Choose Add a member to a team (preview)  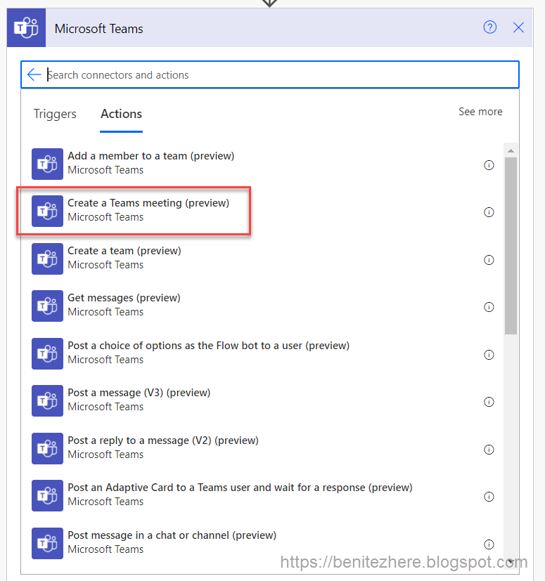coord(151,156)
